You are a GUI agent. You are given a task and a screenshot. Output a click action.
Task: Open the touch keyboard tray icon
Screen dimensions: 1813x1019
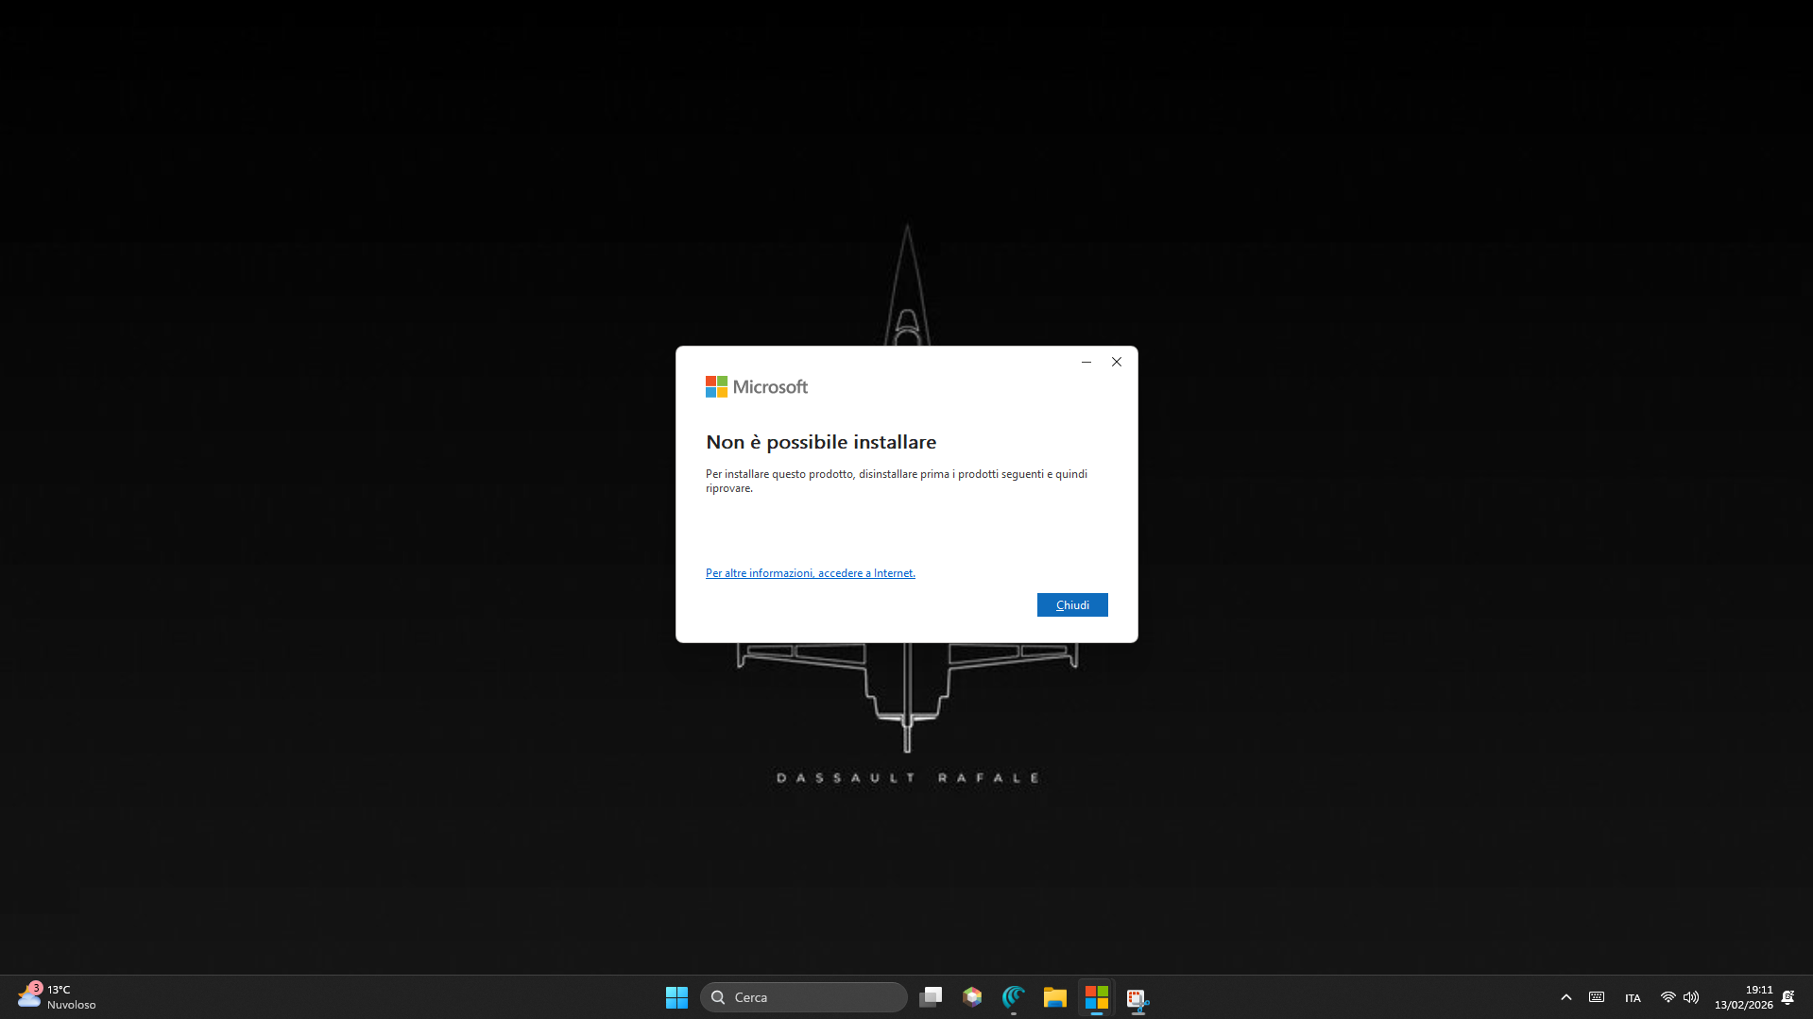click(x=1597, y=997)
